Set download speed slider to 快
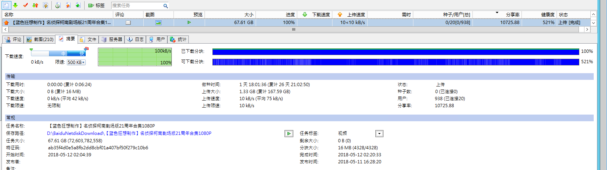The height and width of the screenshot is (170, 607). pyautogui.click(x=82, y=54)
